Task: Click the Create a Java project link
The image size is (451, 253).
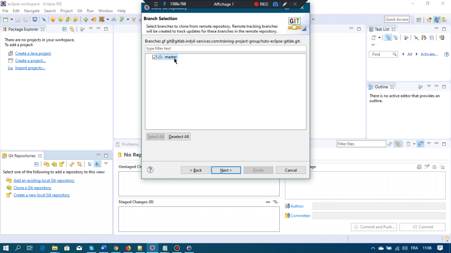Action: tap(33, 53)
